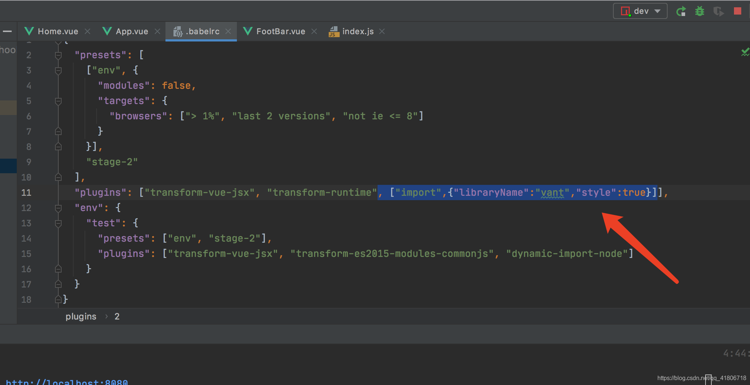Close the Home.vue tab
Screen dimensions: 750x385
tap(87, 31)
